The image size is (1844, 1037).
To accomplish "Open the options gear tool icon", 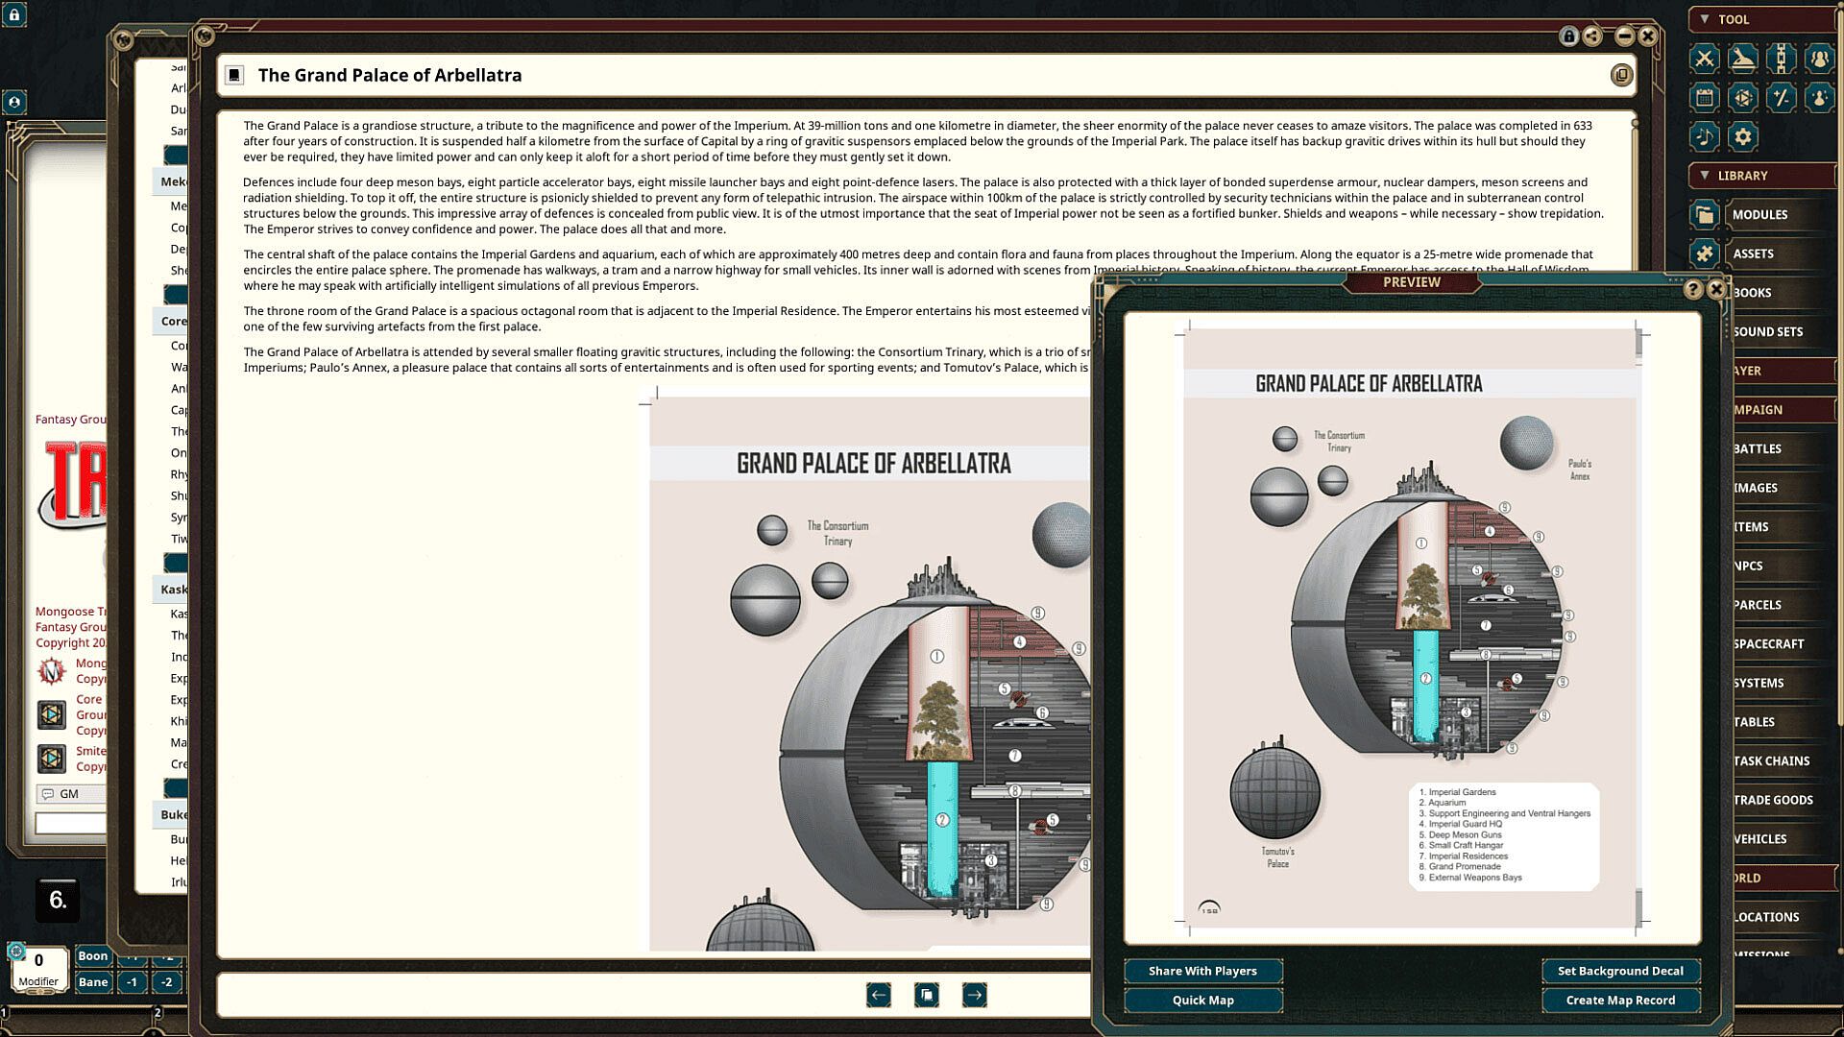I will click(1743, 137).
